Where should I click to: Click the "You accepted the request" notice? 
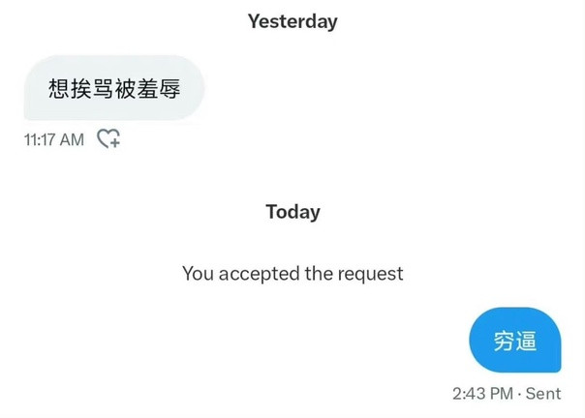point(292,274)
